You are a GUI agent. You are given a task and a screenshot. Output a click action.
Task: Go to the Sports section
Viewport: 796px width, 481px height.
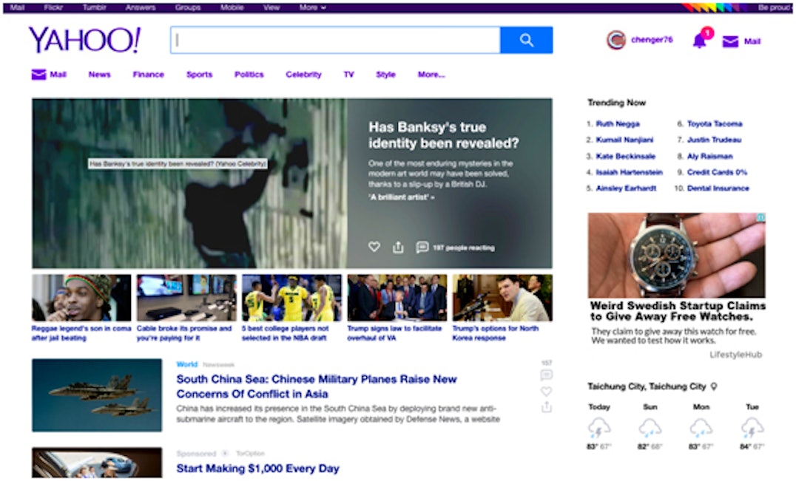click(x=199, y=75)
